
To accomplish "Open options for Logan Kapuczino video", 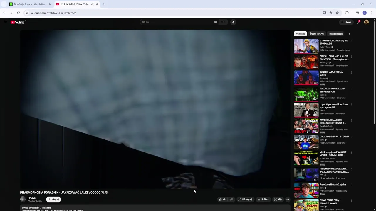I will 352,105.
